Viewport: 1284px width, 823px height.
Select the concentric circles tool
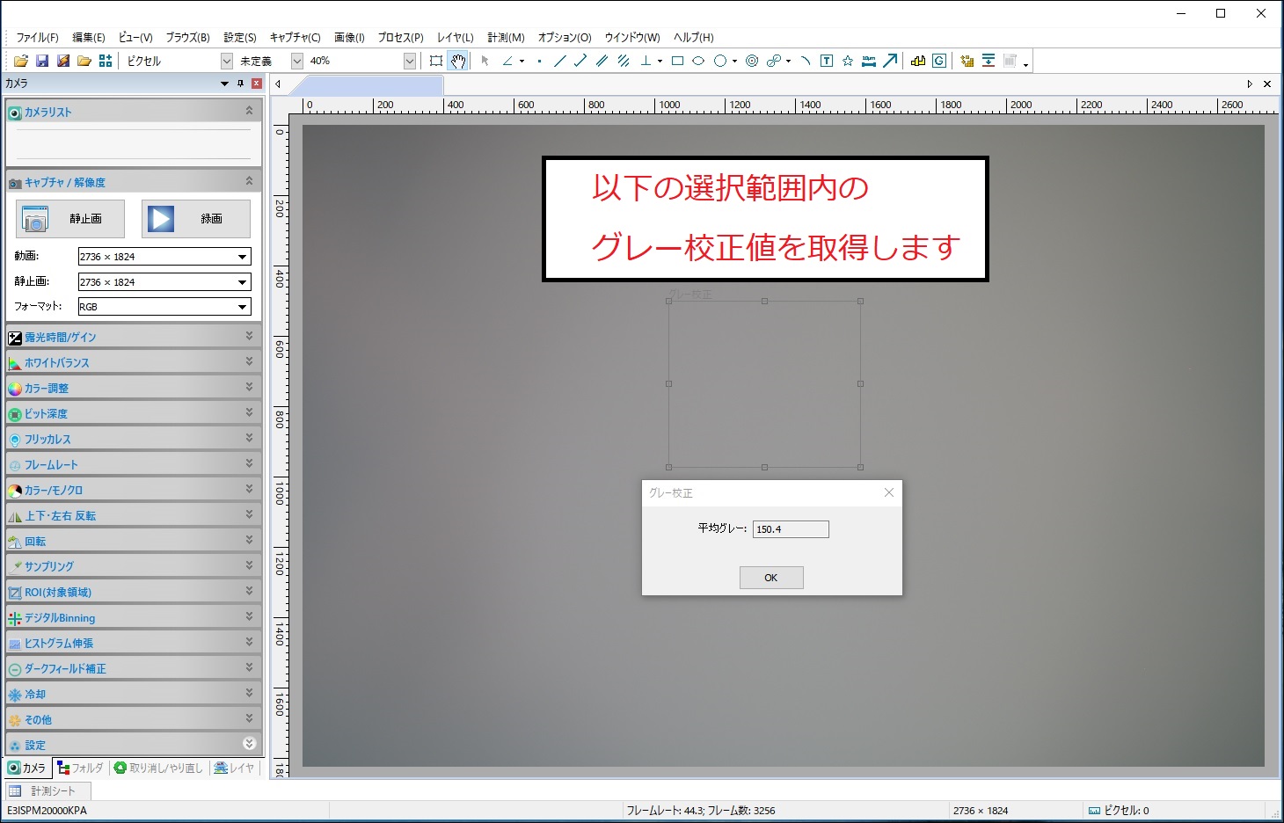click(752, 61)
